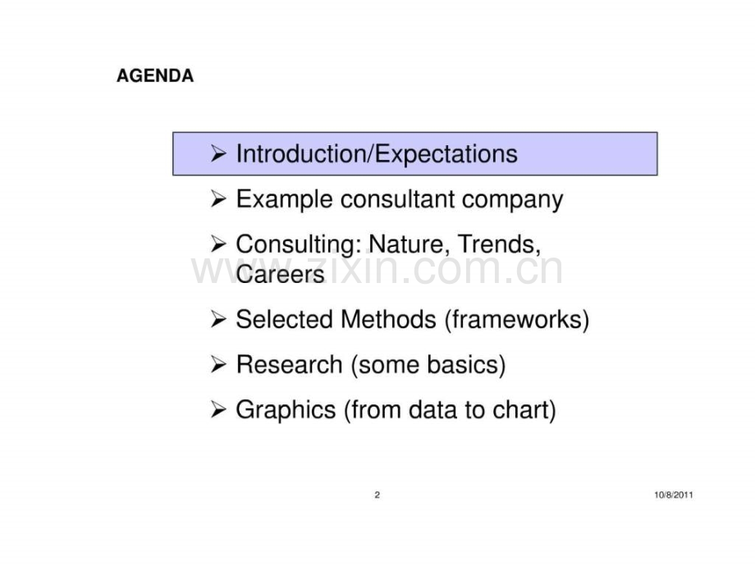Image resolution: width=755 pixels, height=566 pixels.
Task: Click the date 10/8/2011 in footer
Action: pos(674,495)
